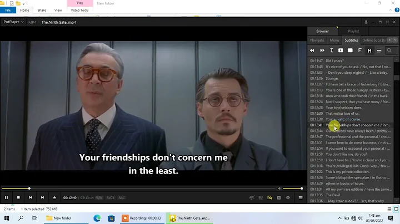Toggle the A auto-scroll subtitle icon
This screenshot has width=400, height=224.
coord(369,50)
